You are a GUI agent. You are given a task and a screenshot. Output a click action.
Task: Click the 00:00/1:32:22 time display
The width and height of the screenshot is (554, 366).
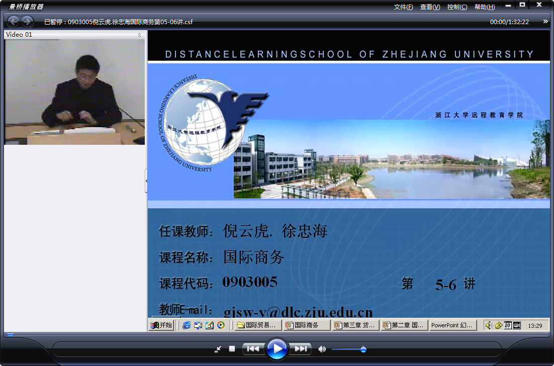(509, 22)
